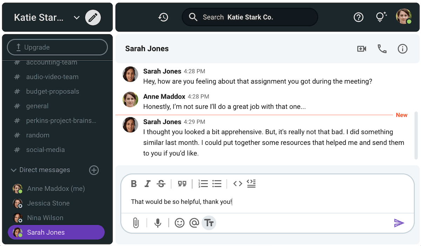Insert a numbered list
Screen dimensions: 421x246
point(203,184)
